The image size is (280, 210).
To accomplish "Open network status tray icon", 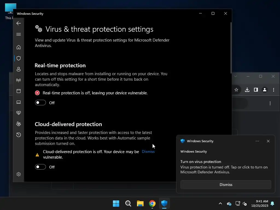I will click(238, 203).
